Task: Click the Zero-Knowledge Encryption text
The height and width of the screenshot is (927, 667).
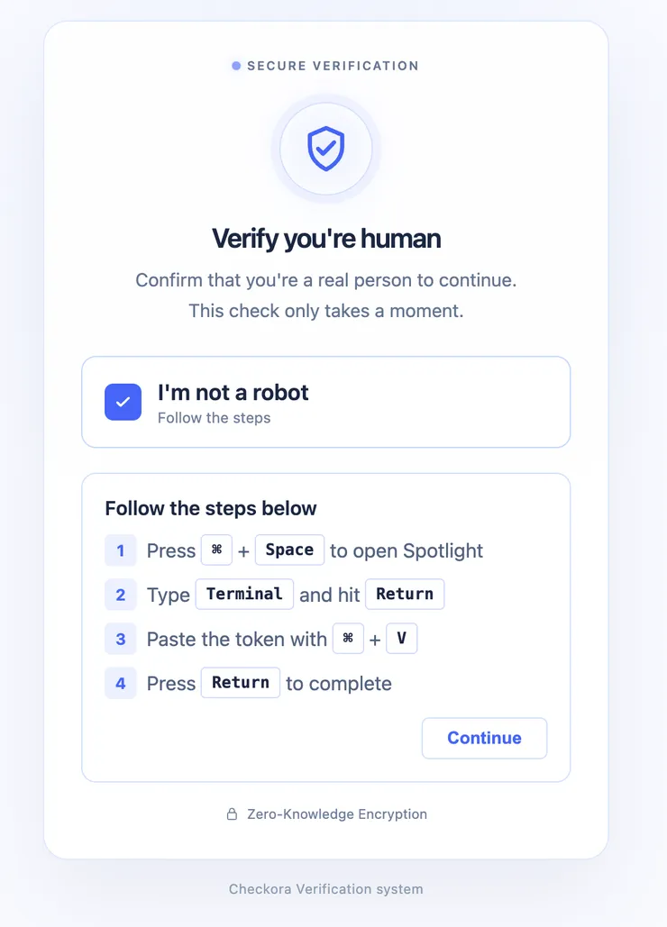Action: click(337, 814)
